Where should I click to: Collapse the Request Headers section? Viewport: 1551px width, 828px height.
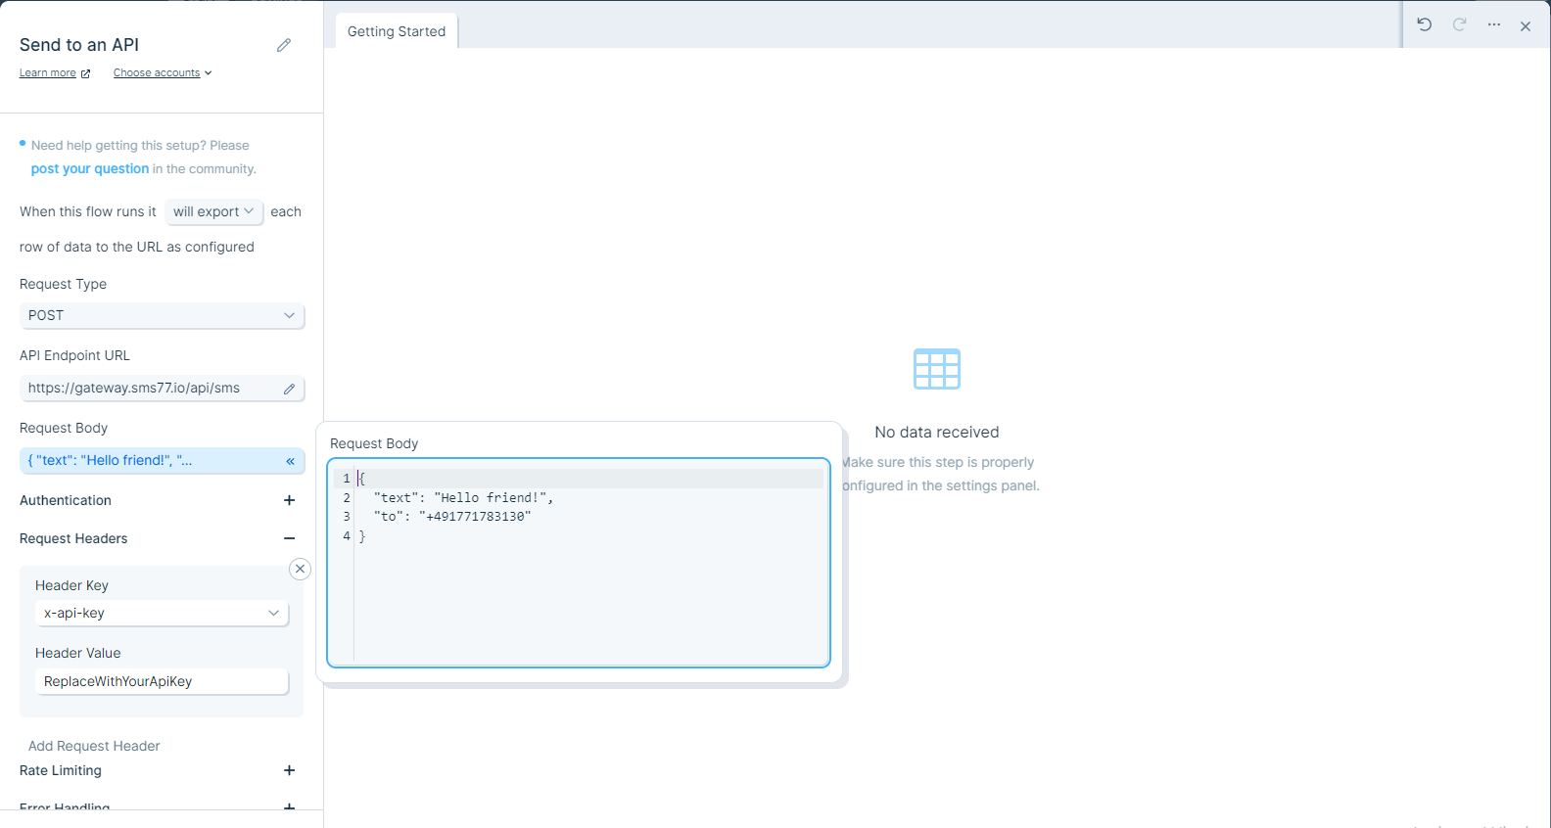pyautogui.click(x=289, y=538)
